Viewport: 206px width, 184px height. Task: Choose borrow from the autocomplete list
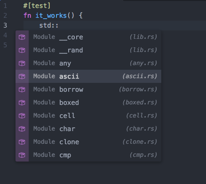coord(88,89)
